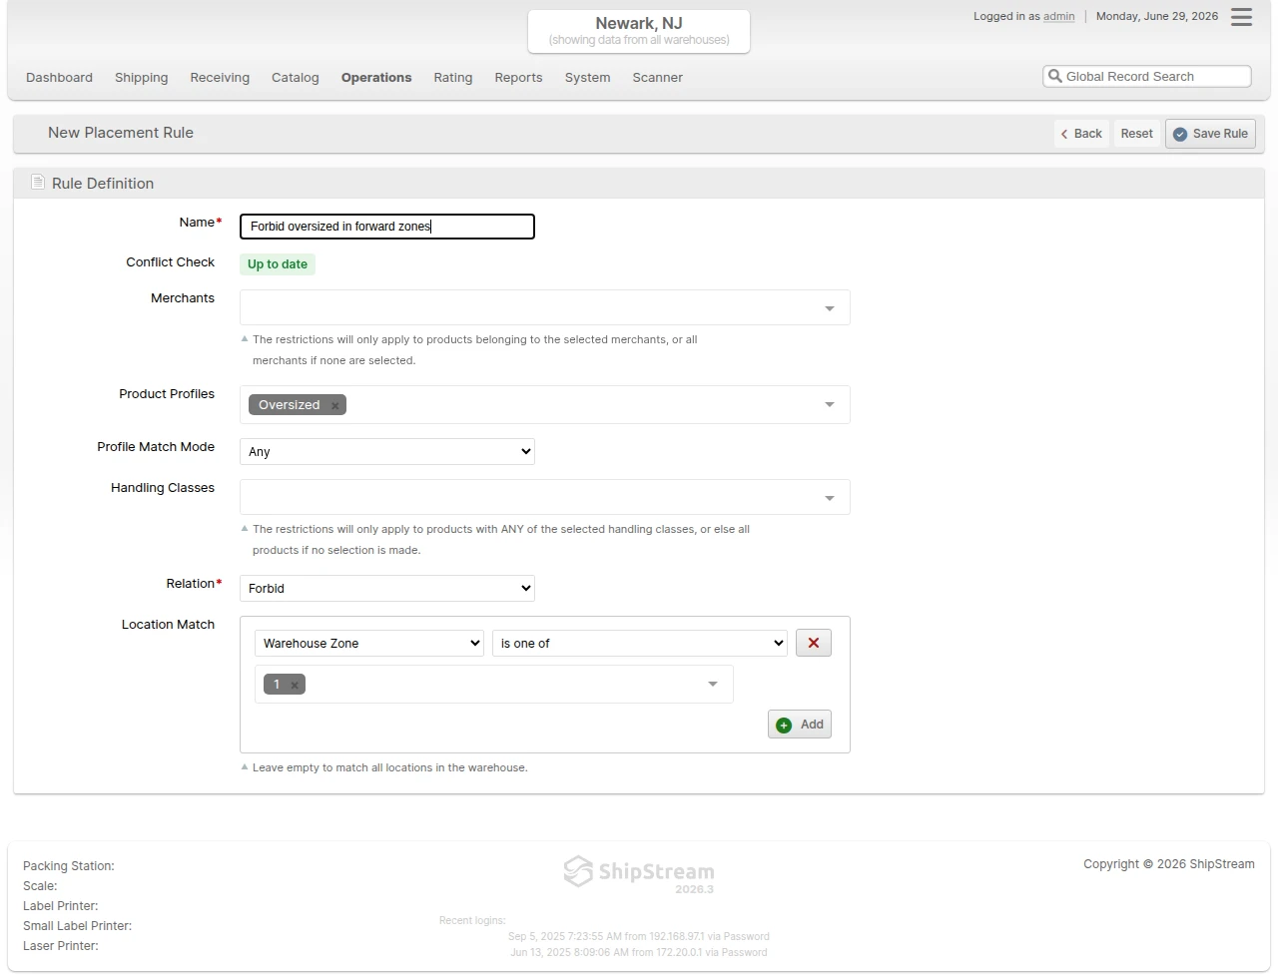
Task: Click the search magnifier icon
Action: point(1054,76)
